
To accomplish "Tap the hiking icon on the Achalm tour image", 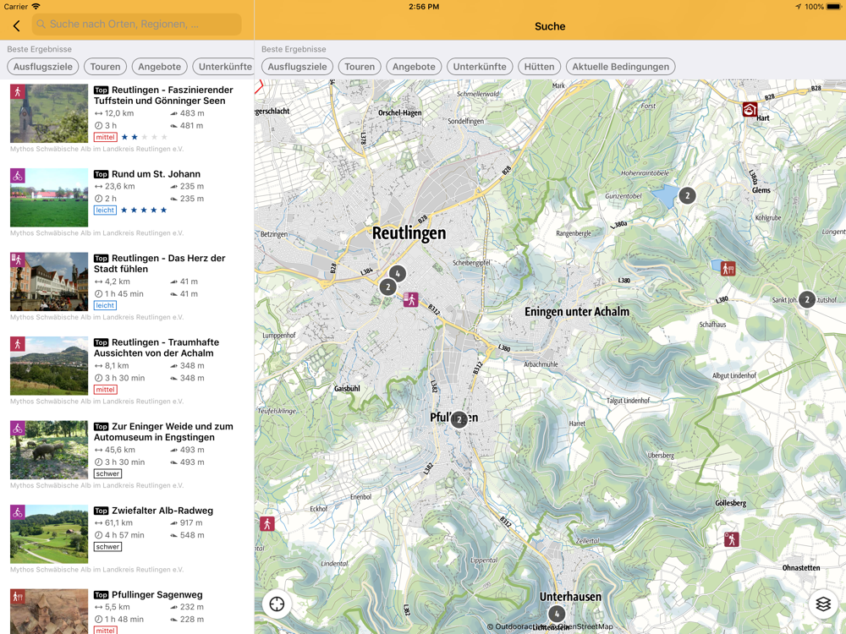I will click(18, 344).
